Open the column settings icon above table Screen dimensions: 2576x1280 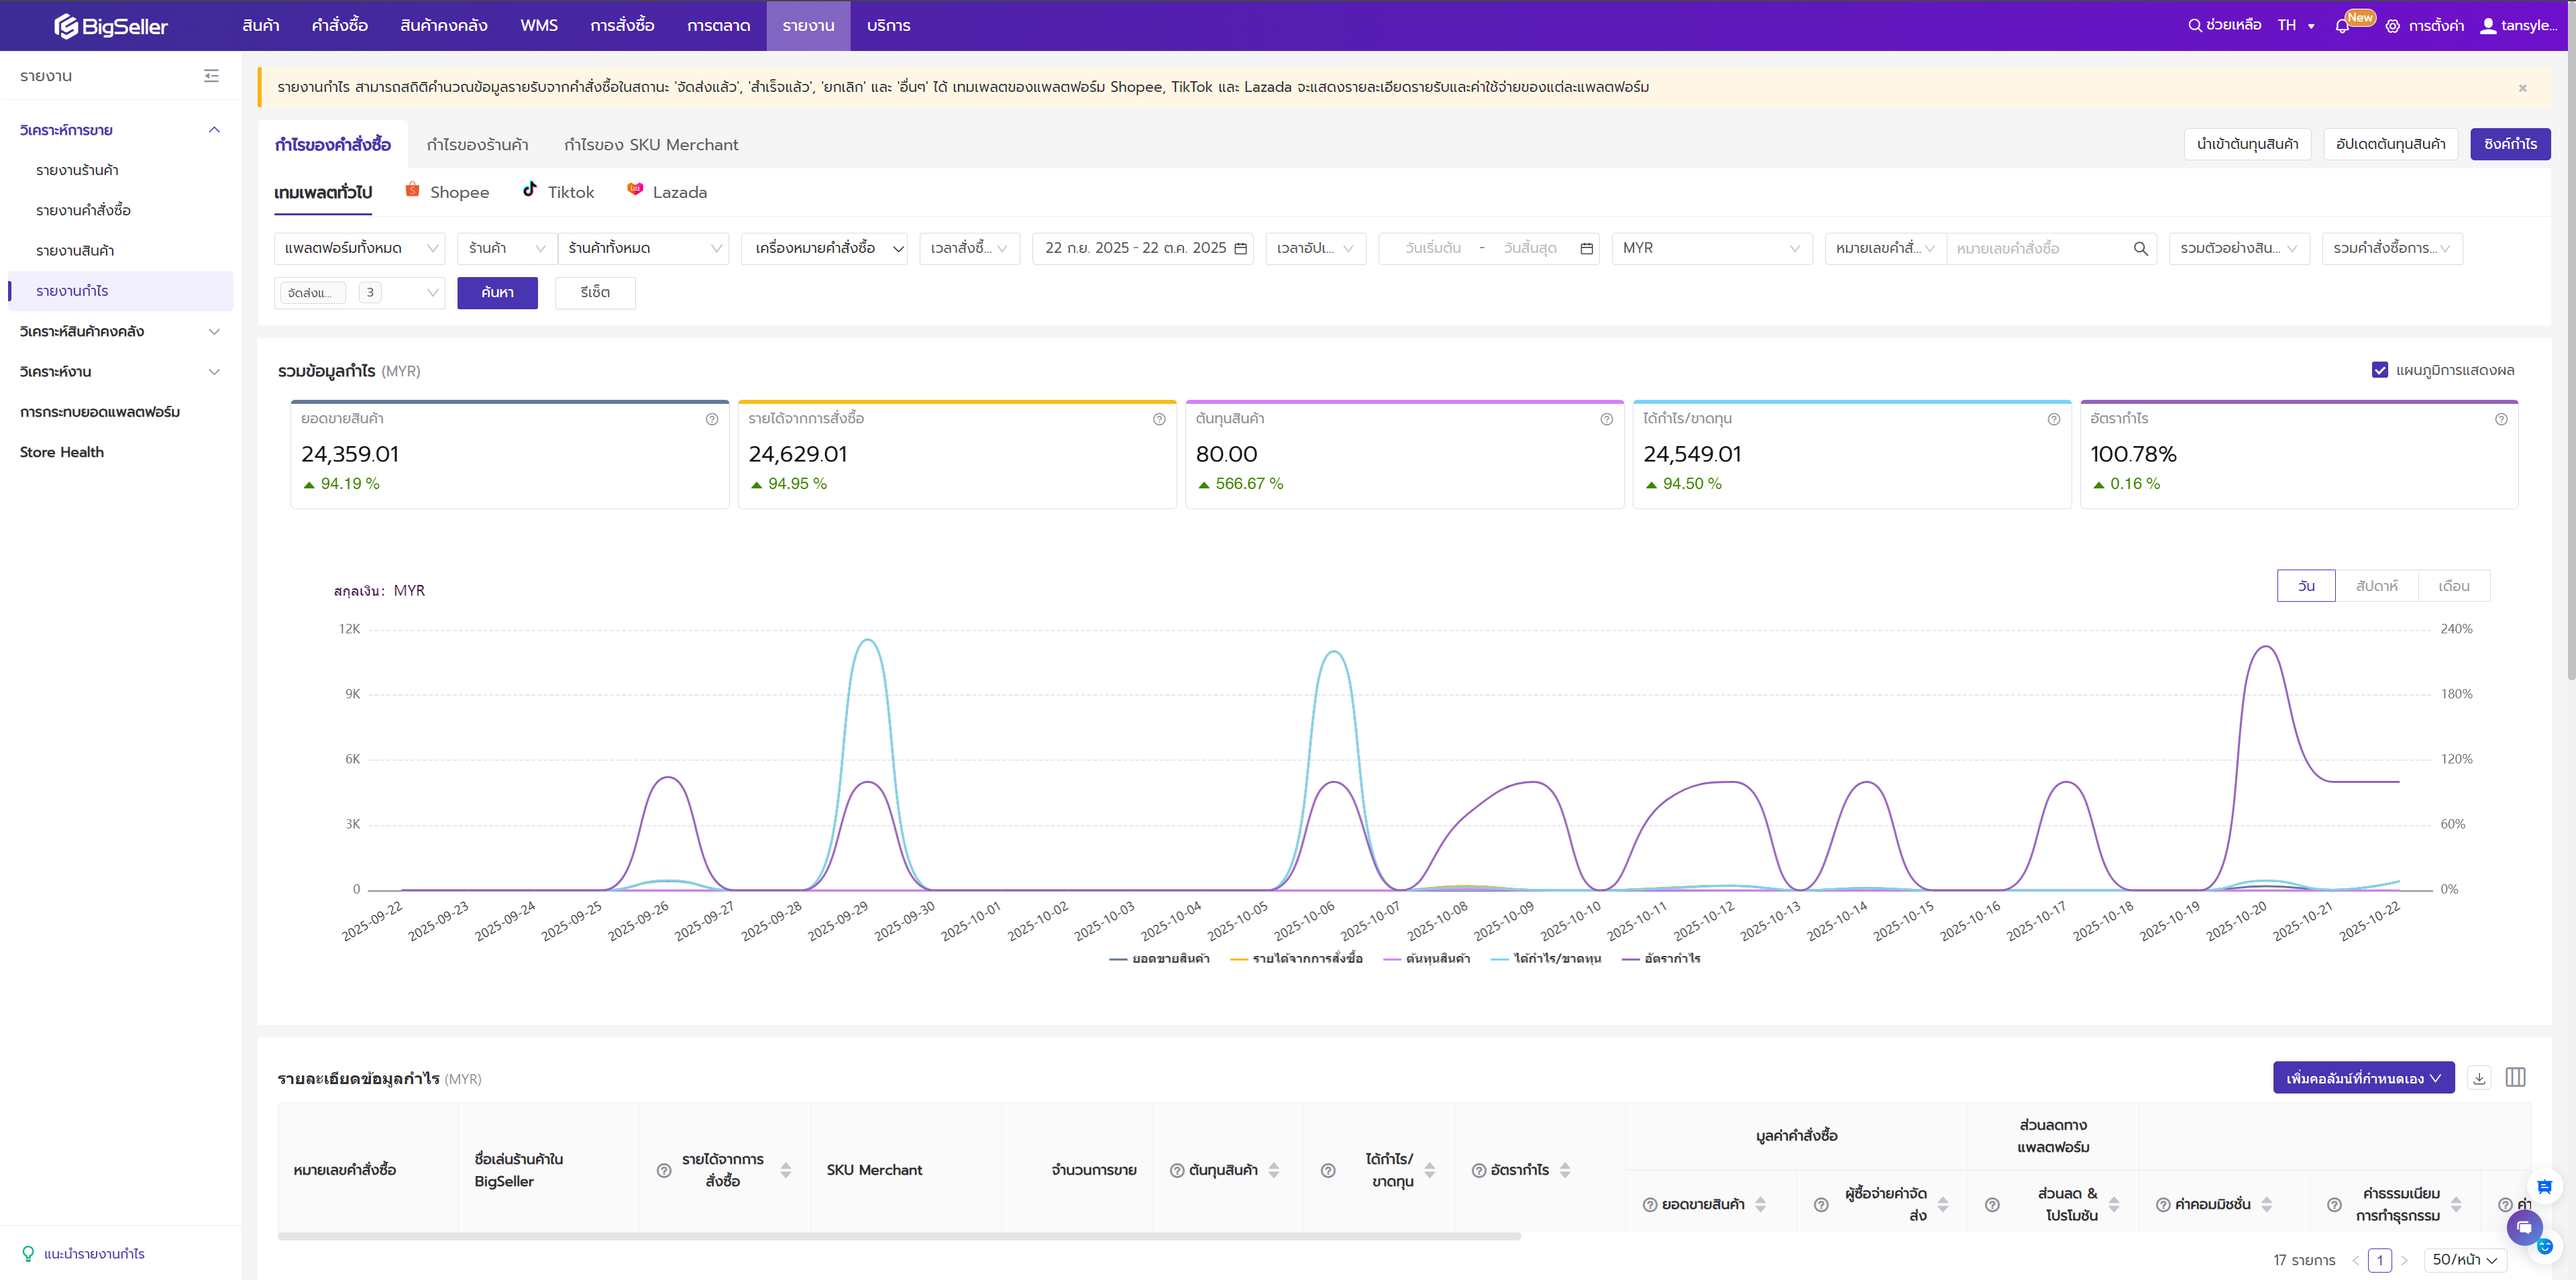click(2515, 1077)
